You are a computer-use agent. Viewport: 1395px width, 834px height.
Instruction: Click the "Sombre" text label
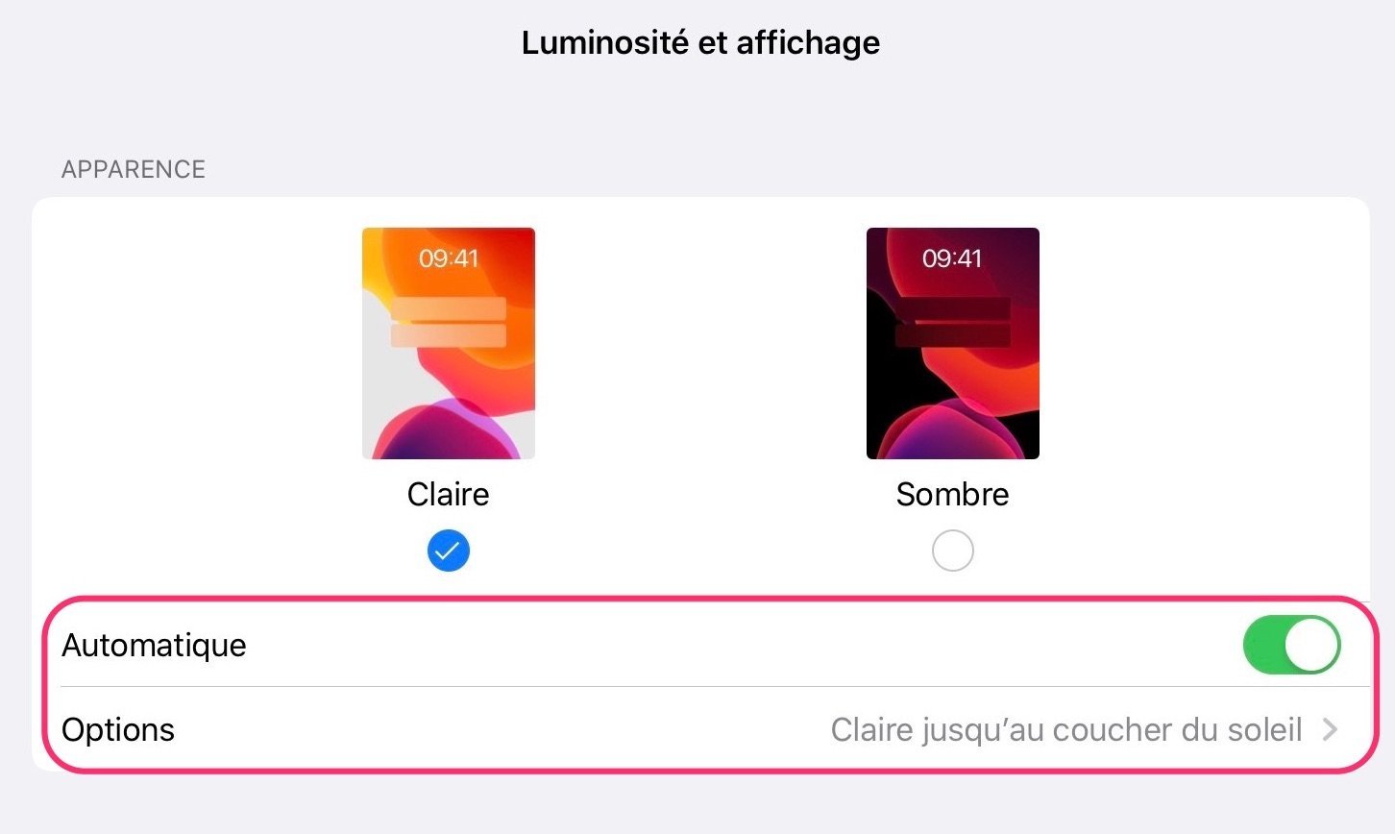pos(952,494)
